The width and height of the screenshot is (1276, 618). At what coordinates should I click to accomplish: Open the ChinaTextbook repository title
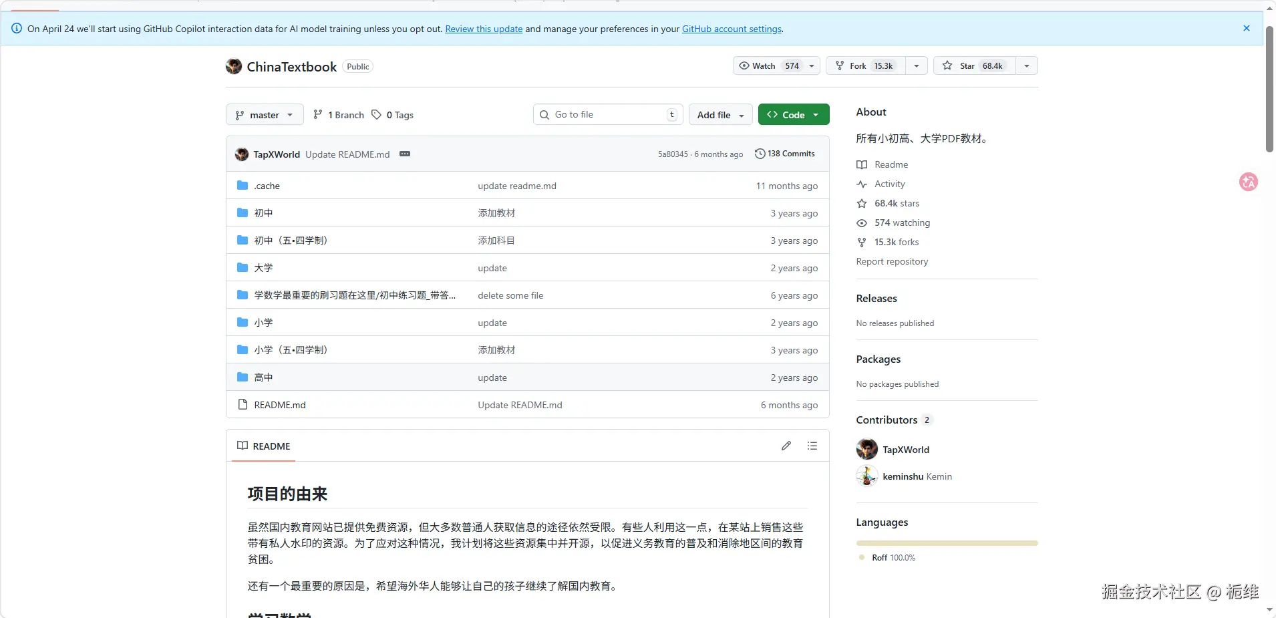[292, 67]
